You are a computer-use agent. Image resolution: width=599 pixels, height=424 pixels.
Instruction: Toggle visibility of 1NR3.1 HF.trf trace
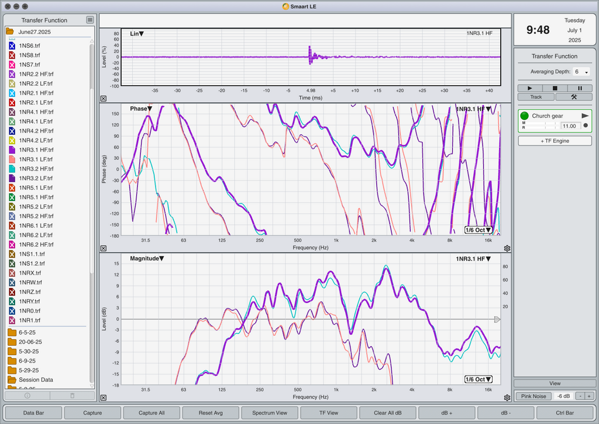click(x=12, y=150)
